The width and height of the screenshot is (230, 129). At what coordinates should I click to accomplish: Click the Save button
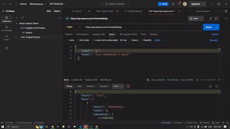pyautogui.click(x=194, y=19)
